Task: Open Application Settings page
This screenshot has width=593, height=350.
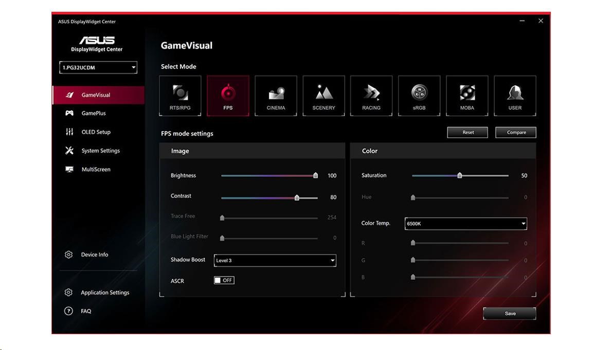Action: tap(105, 292)
